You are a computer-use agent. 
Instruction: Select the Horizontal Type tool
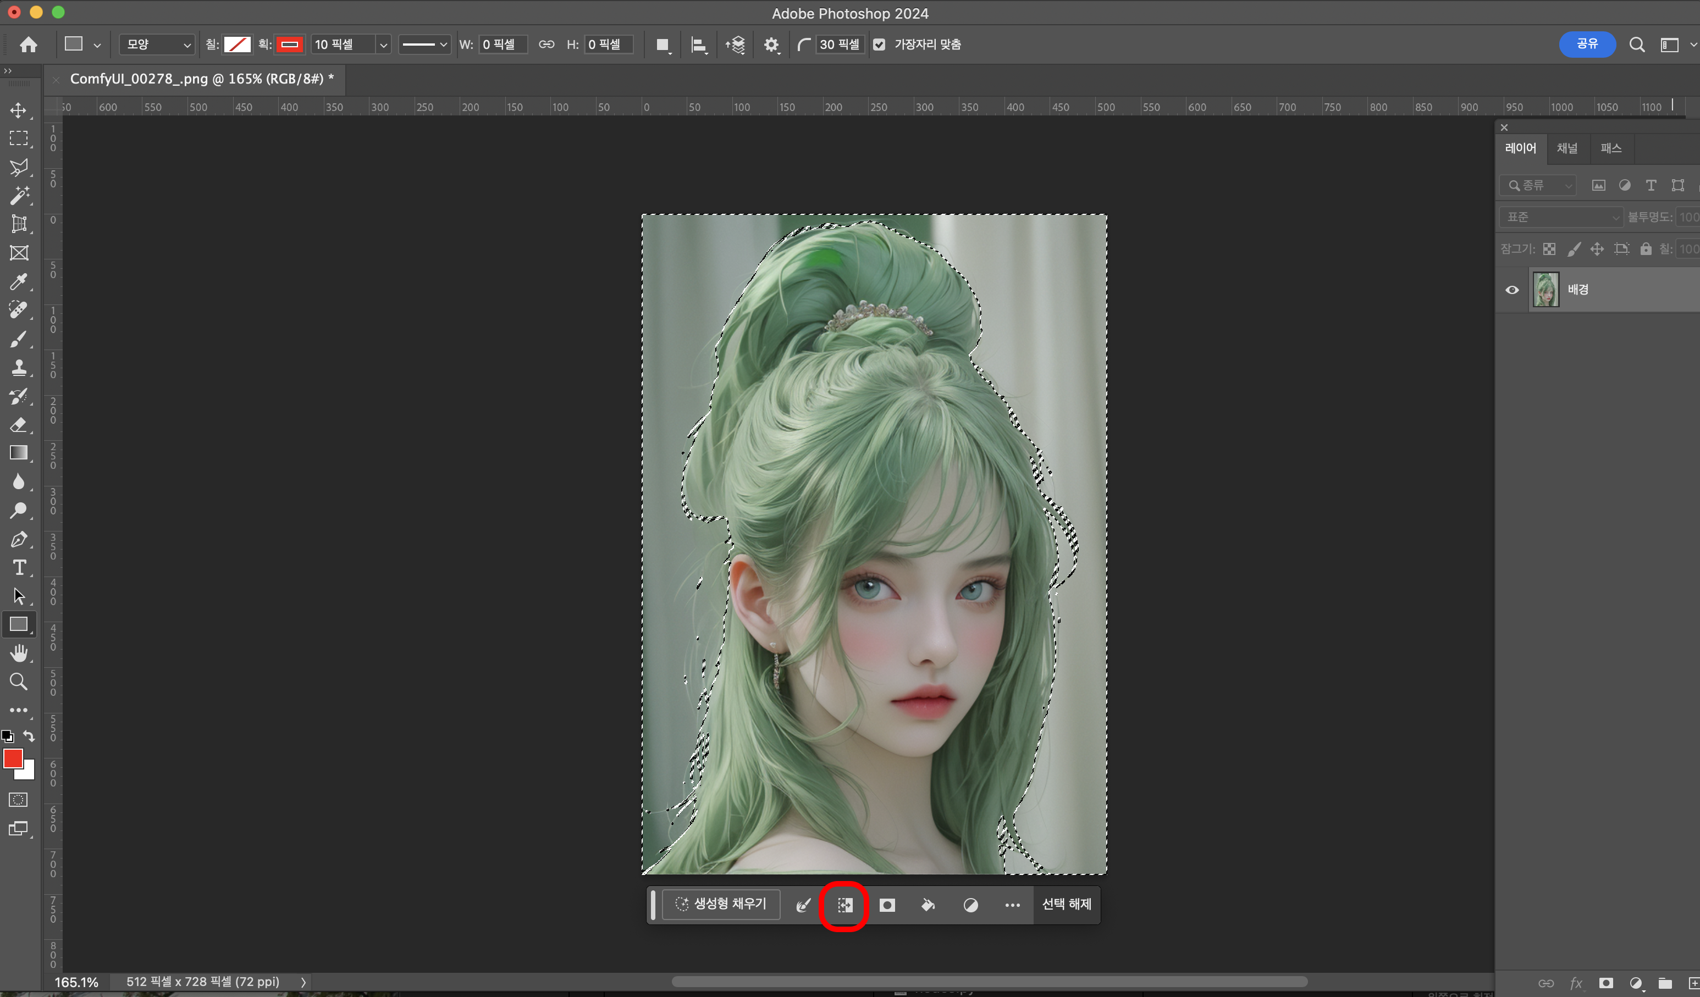tap(19, 568)
